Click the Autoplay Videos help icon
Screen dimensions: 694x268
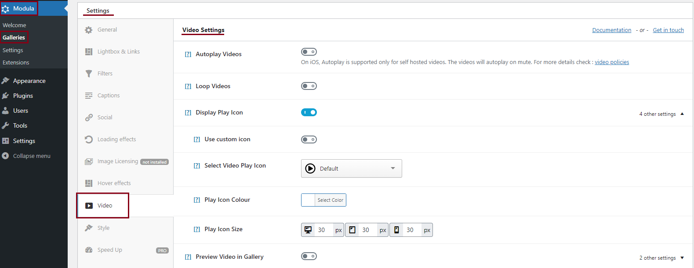[188, 54]
